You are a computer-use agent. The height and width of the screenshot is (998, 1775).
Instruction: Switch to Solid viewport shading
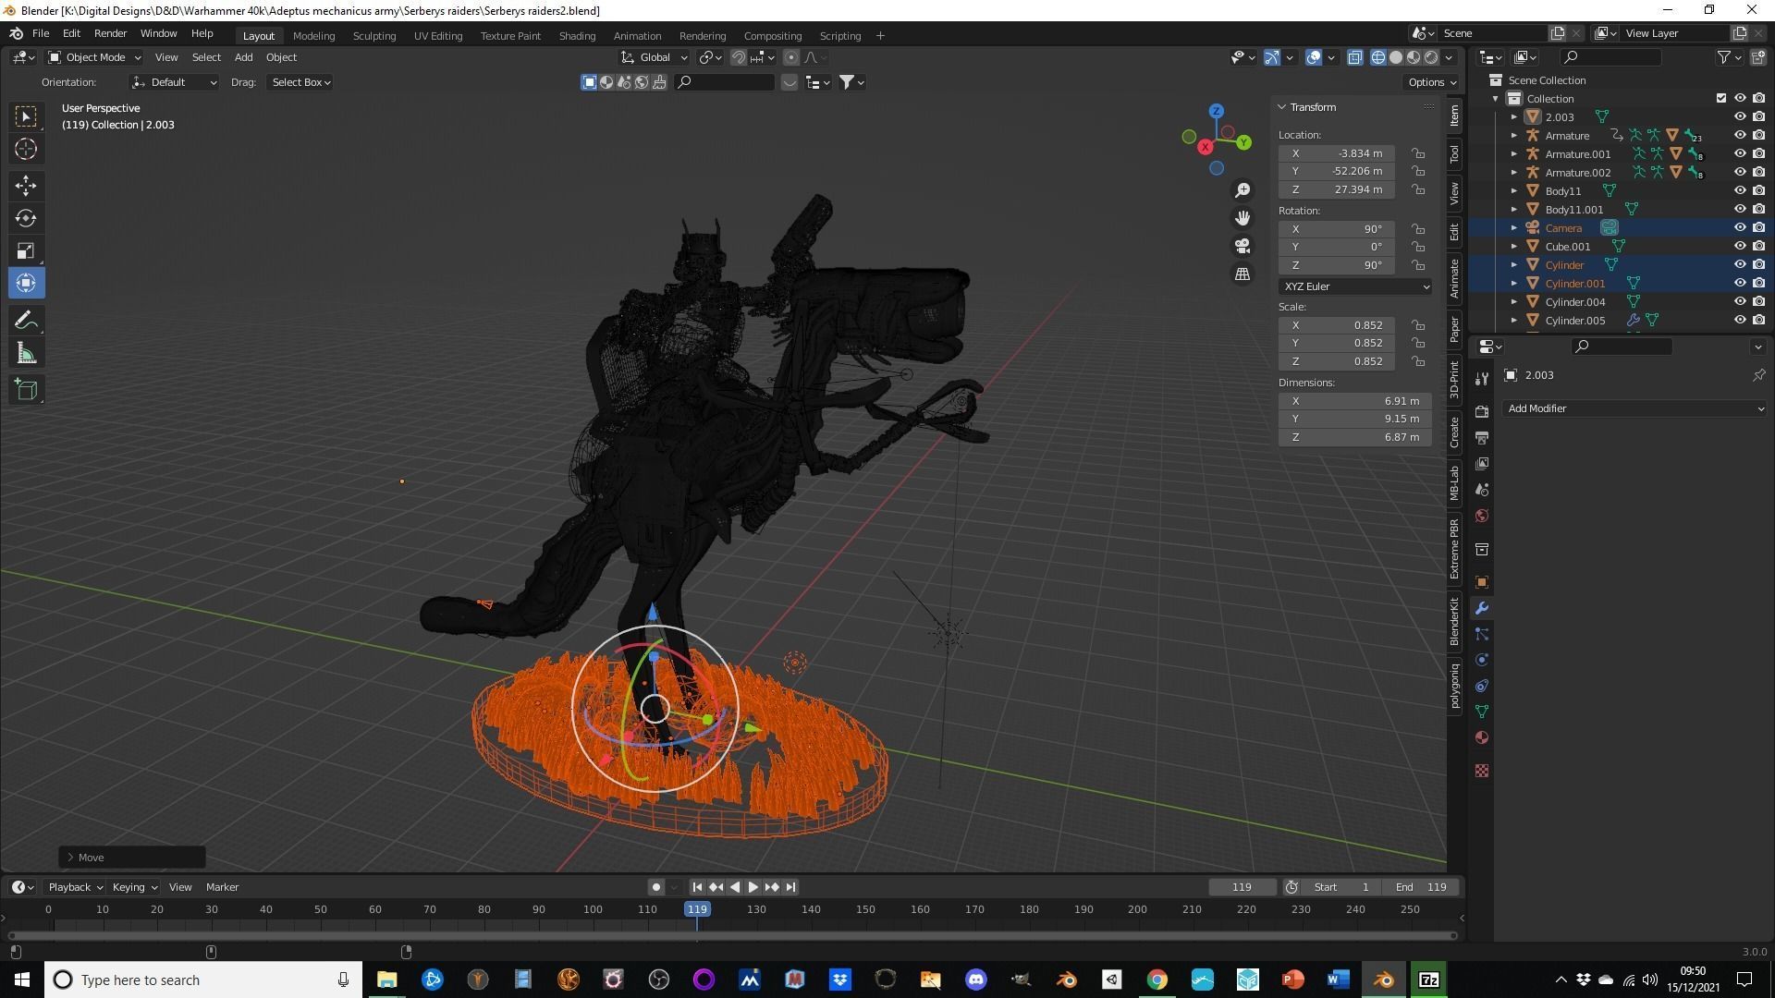pos(1396,57)
